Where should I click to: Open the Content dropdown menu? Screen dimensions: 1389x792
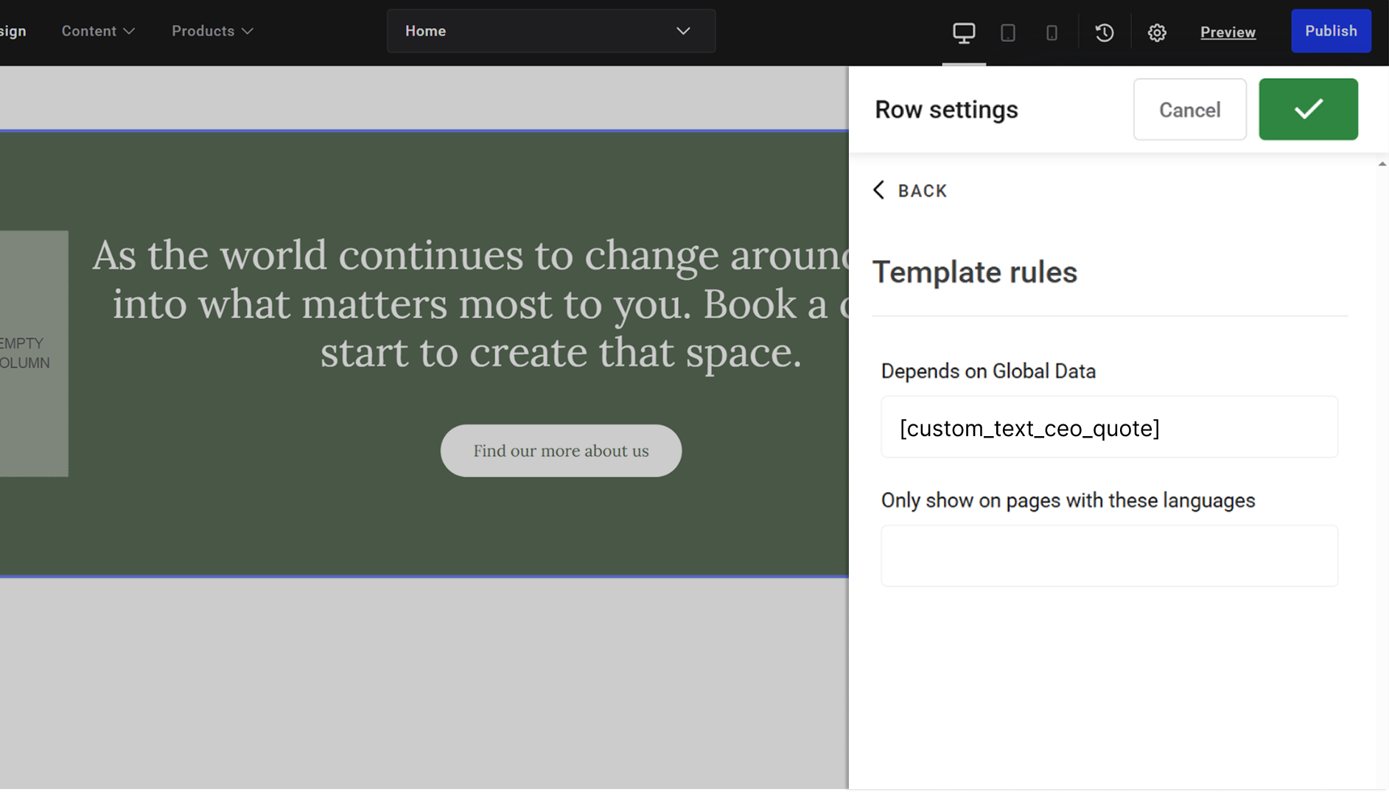pyautogui.click(x=97, y=31)
